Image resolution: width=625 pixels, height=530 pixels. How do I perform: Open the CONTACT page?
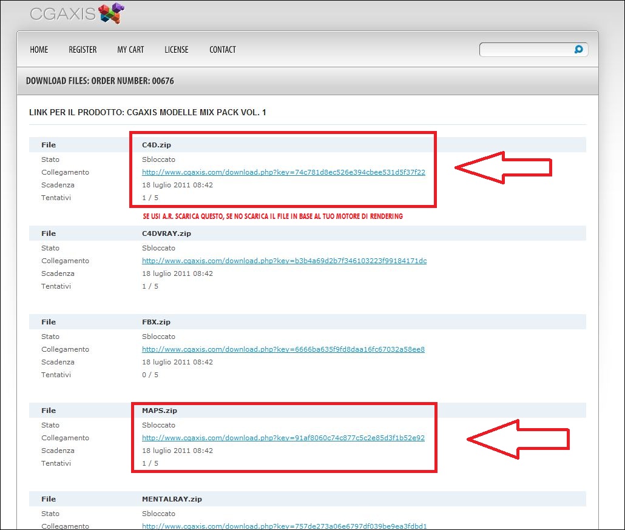pyautogui.click(x=223, y=50)
